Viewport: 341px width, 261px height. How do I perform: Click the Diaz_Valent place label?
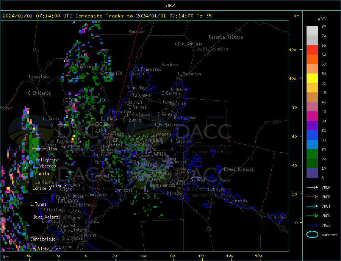46,217
